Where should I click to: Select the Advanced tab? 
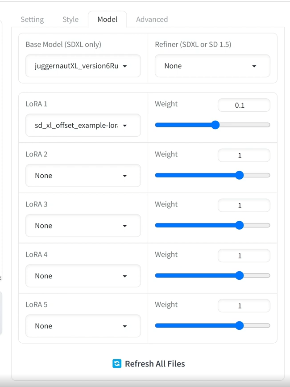click(x=152, y=19)
